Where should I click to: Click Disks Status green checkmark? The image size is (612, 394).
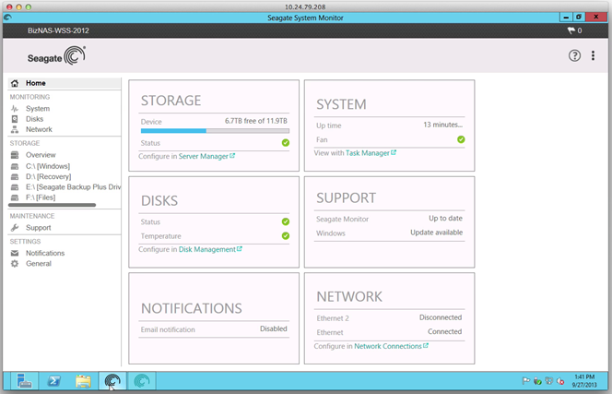286,221
